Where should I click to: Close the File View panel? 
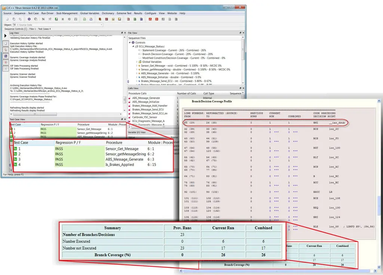pyautogui.click(x=243, y=33)
